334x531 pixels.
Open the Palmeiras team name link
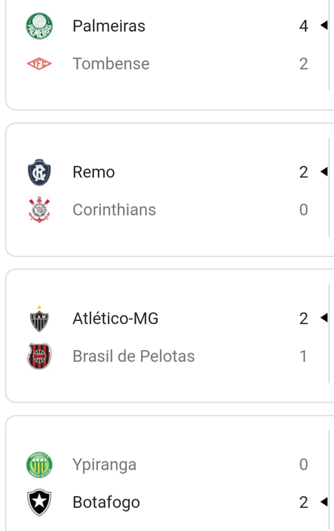coord(109,26)
